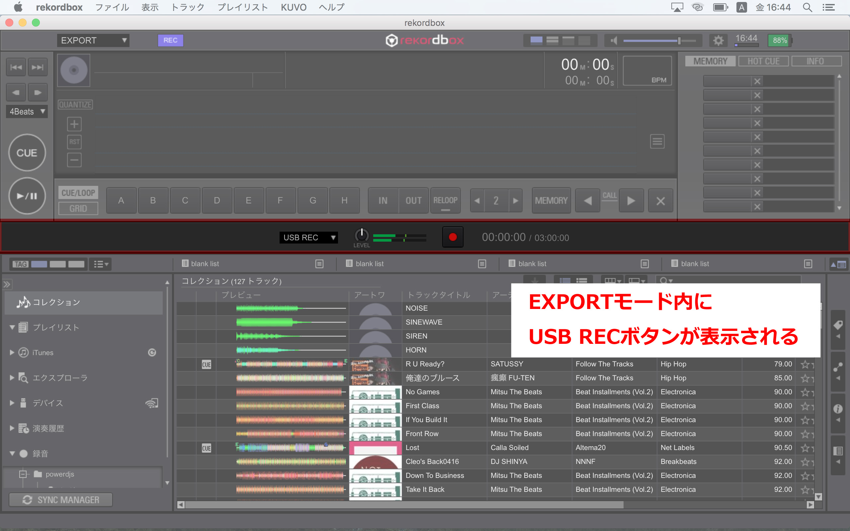Screen dimensions: 850x531
Task: Click the info icon in right sidebar
Action: [838, 409]
